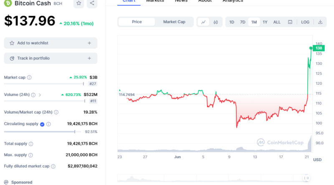Open the calendar date range picker
Viewport: 334px width, 185px height.
click(290, 22)
